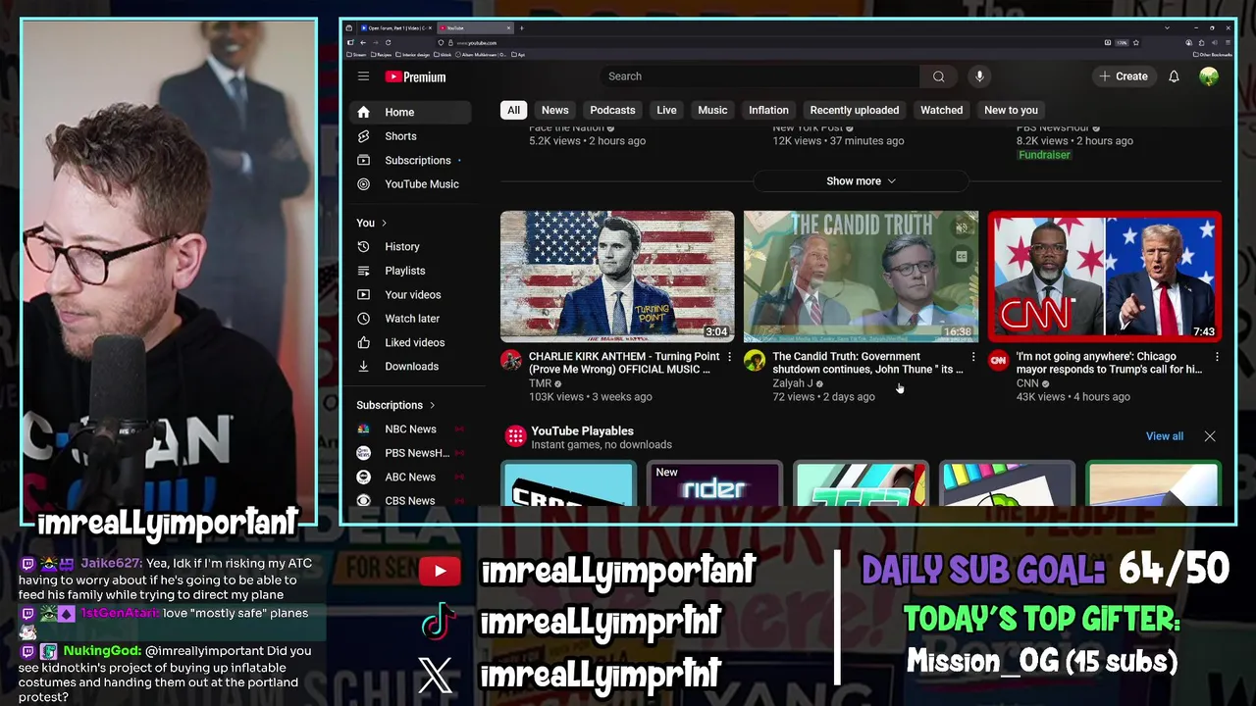Open the CNN channel avatar
1256x706 pixels.
pos(998,360)
